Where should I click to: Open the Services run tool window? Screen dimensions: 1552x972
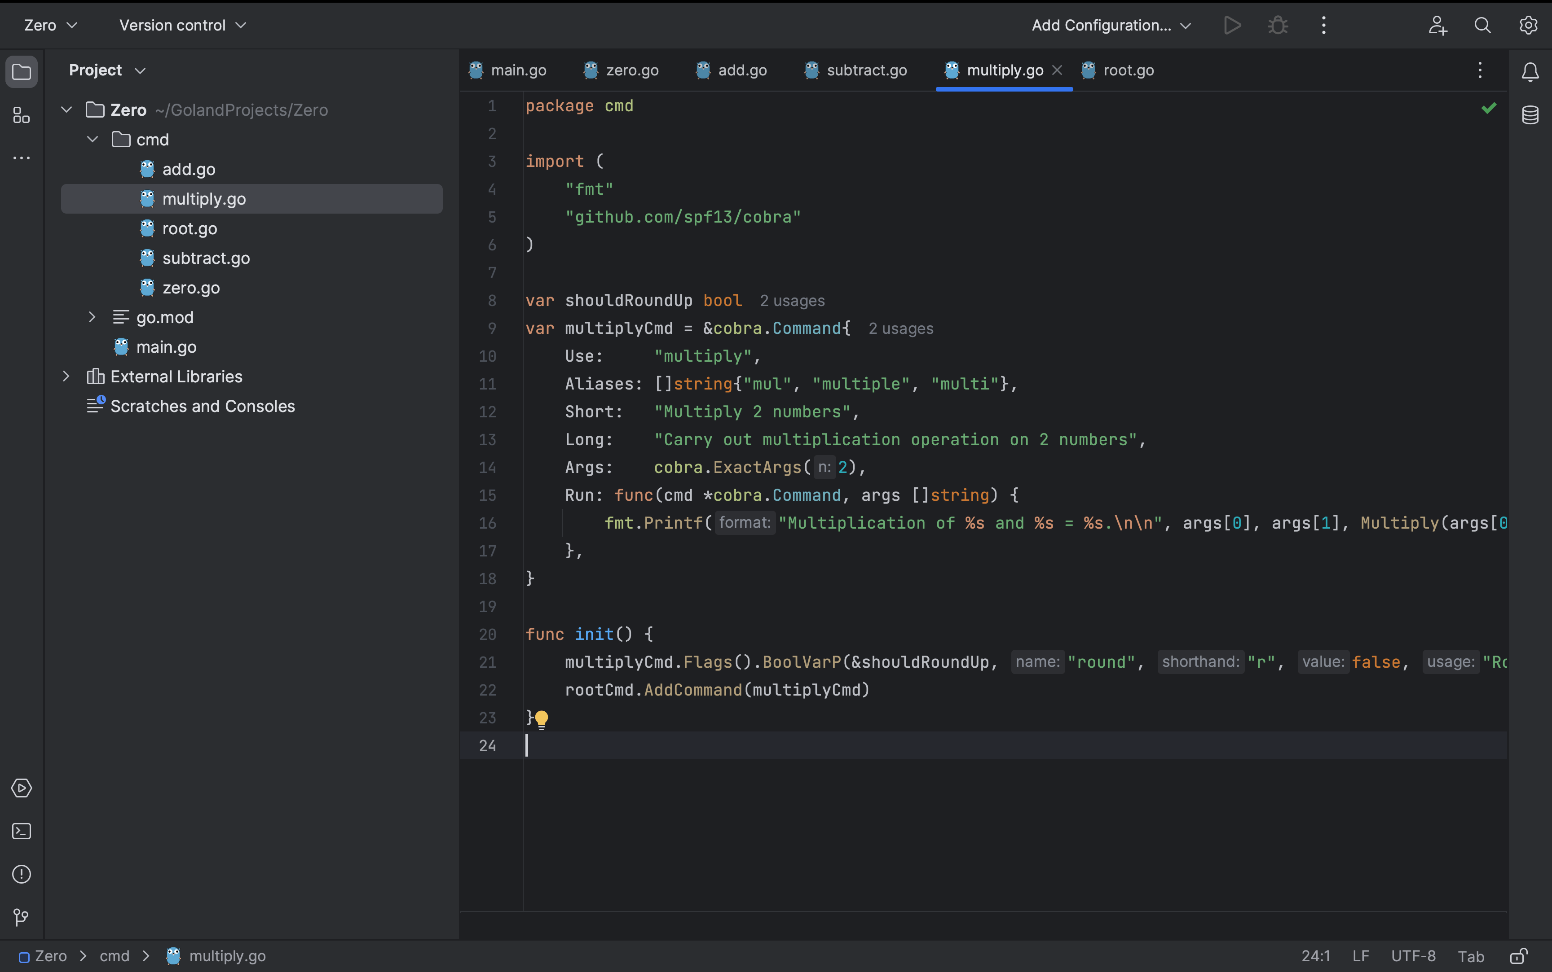click(21, 788)
